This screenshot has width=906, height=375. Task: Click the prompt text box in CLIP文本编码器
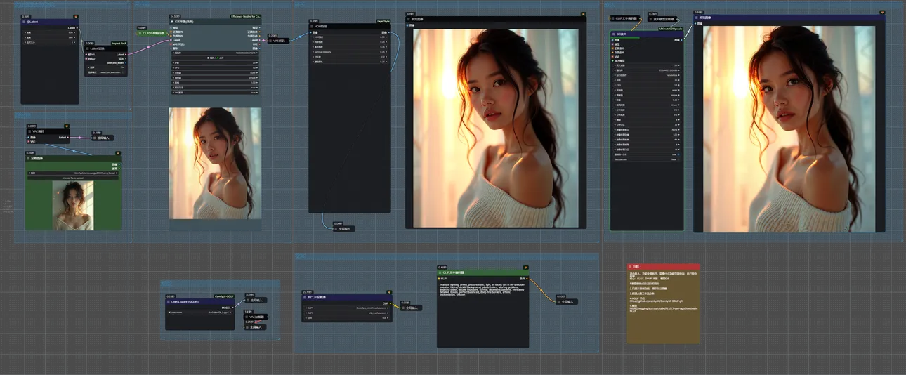[x=483, y=314]
